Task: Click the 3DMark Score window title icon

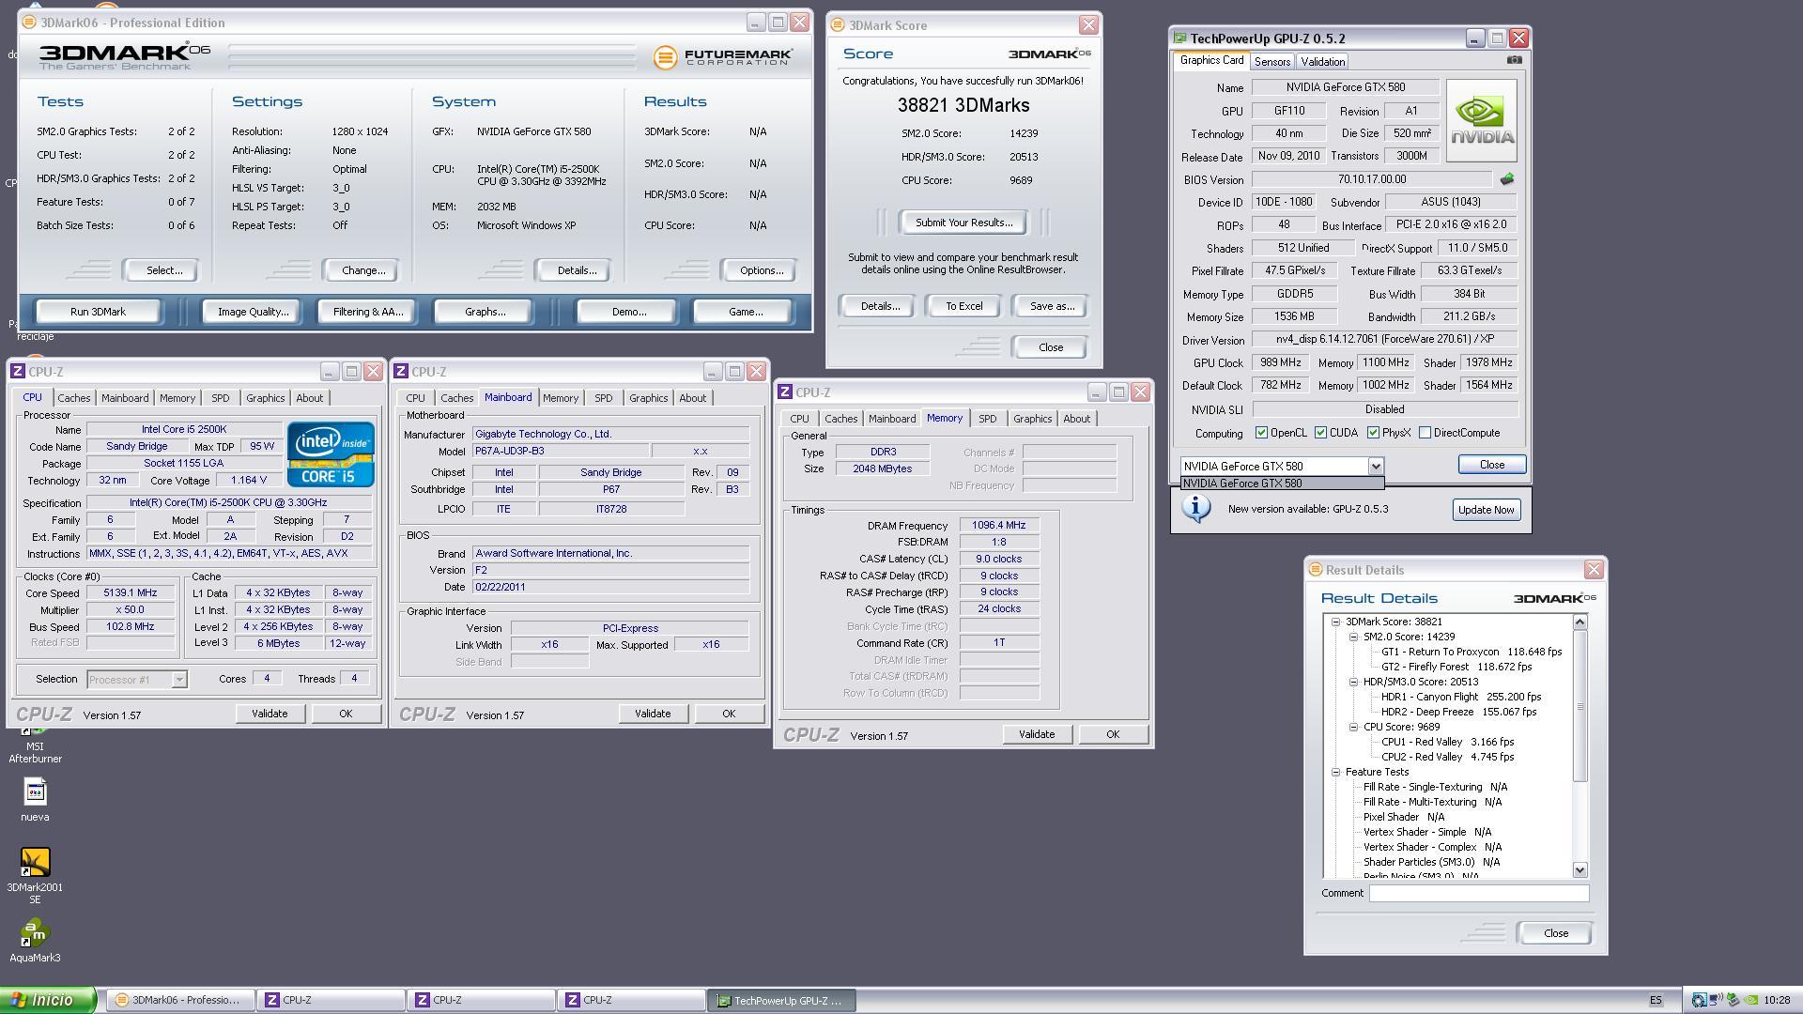Action: (838, 25)
